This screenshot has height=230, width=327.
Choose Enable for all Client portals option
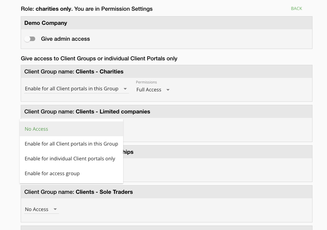pos(71,144)
